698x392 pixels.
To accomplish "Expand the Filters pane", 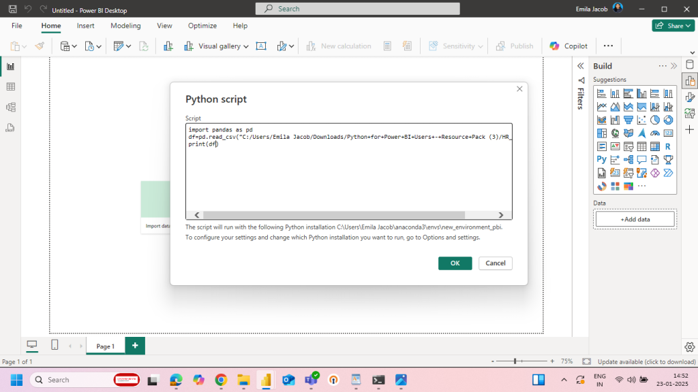I will pyautogui.click(x=581, y=66).
